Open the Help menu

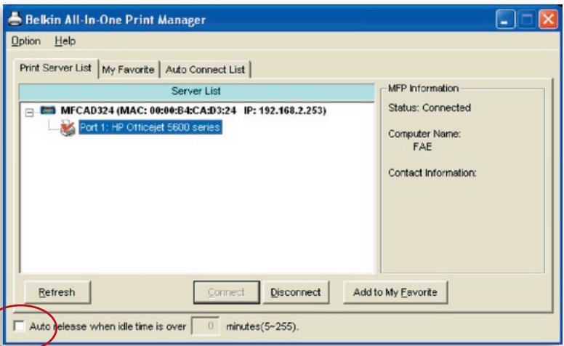click(65, 41)
